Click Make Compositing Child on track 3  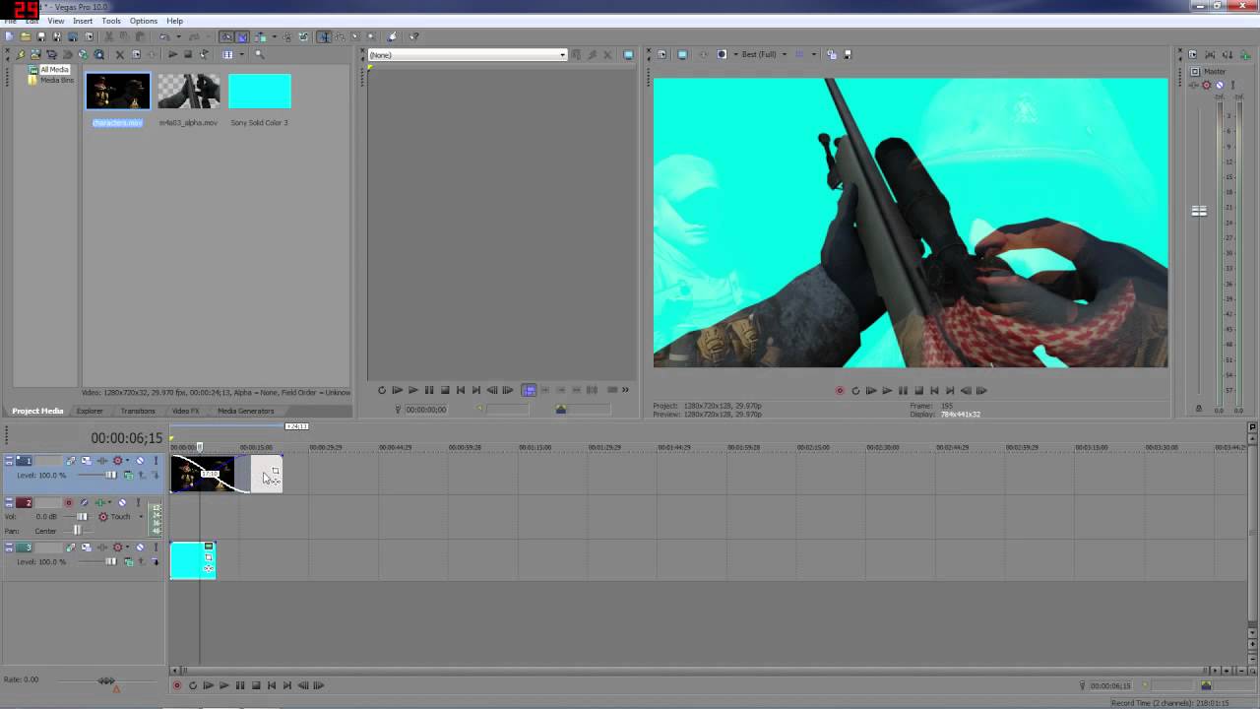155,561
